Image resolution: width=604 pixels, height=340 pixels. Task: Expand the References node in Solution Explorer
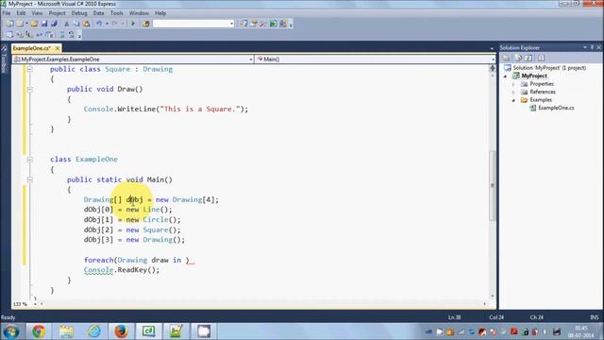[513, 93]
